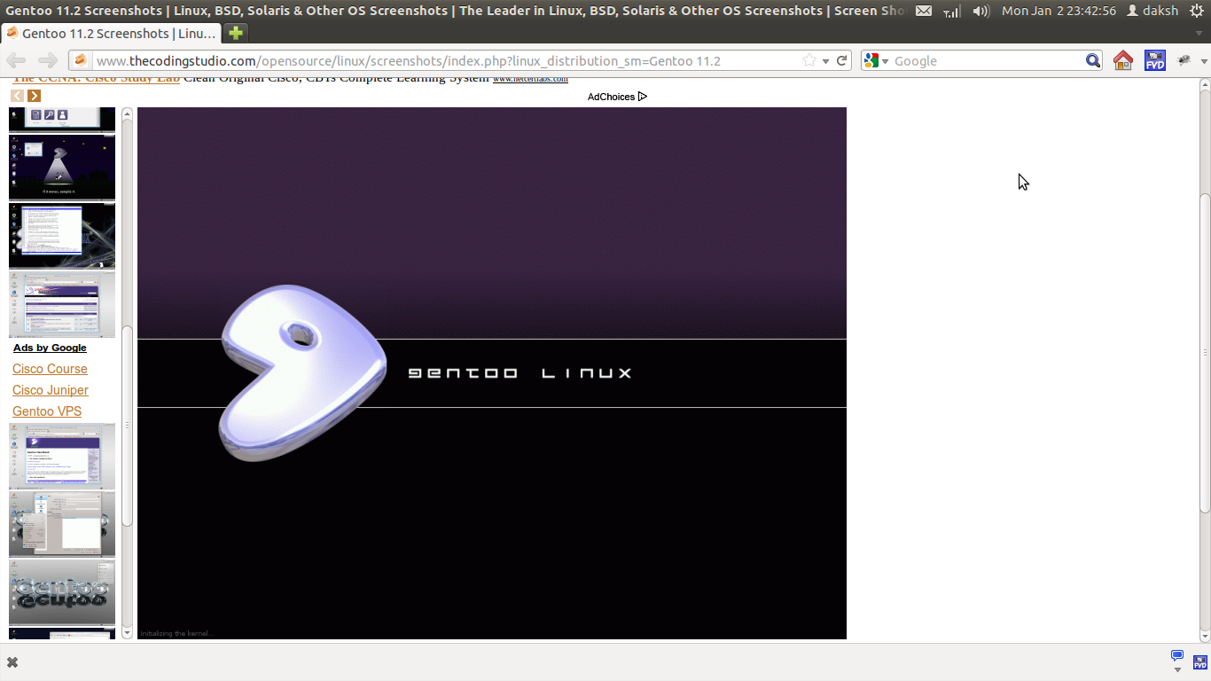Viewport: 1211px width, 681px height.
Task: Open the CCNA Cisco Study Lab ad link
Action: tap(96, 79)
